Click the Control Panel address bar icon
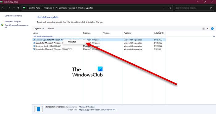 pyautogui.click(x=24, y=8)
